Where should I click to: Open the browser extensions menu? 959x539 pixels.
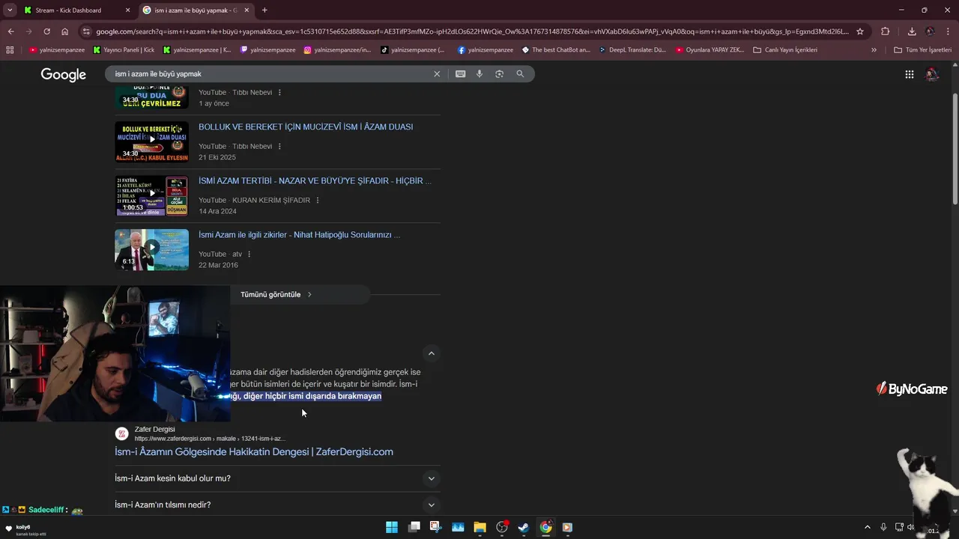[886, 31]
